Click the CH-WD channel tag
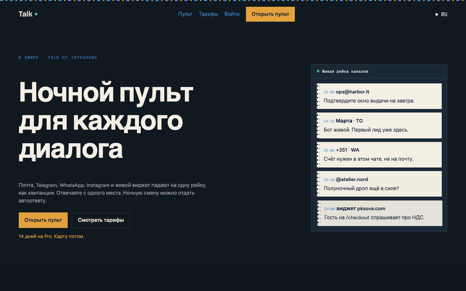 (x=330, y=209)
